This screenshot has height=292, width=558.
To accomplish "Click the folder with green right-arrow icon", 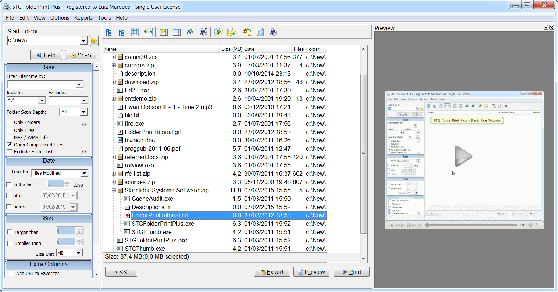I will click(231, 32).
